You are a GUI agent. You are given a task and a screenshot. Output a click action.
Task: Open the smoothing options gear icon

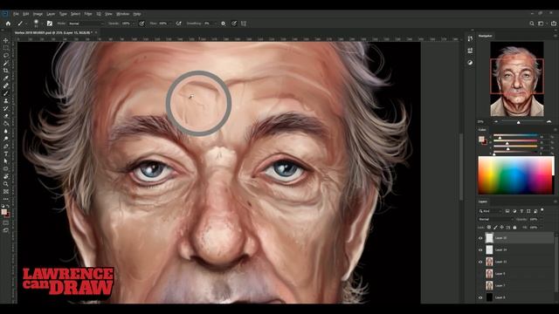(224, 24)
